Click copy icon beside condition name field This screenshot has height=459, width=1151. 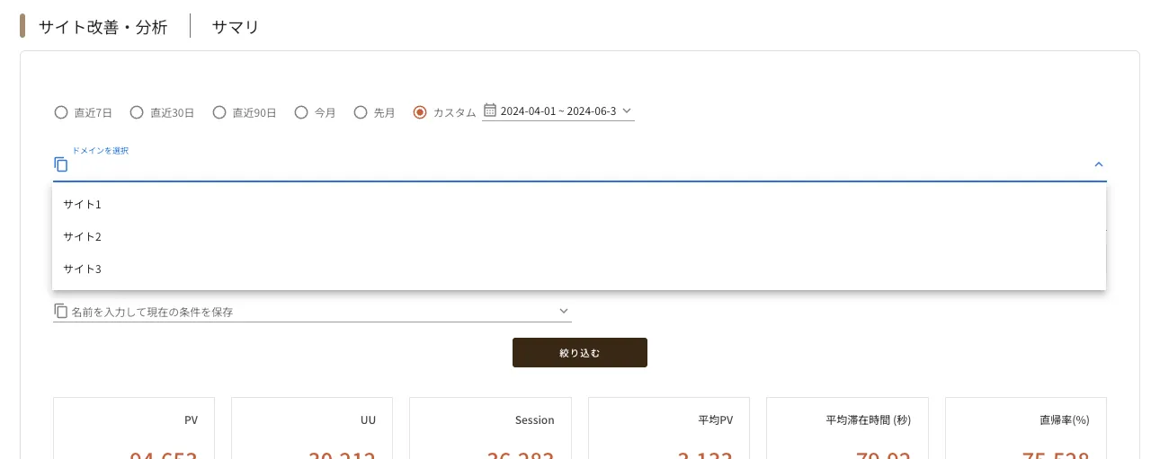click(x=61, y=311)
